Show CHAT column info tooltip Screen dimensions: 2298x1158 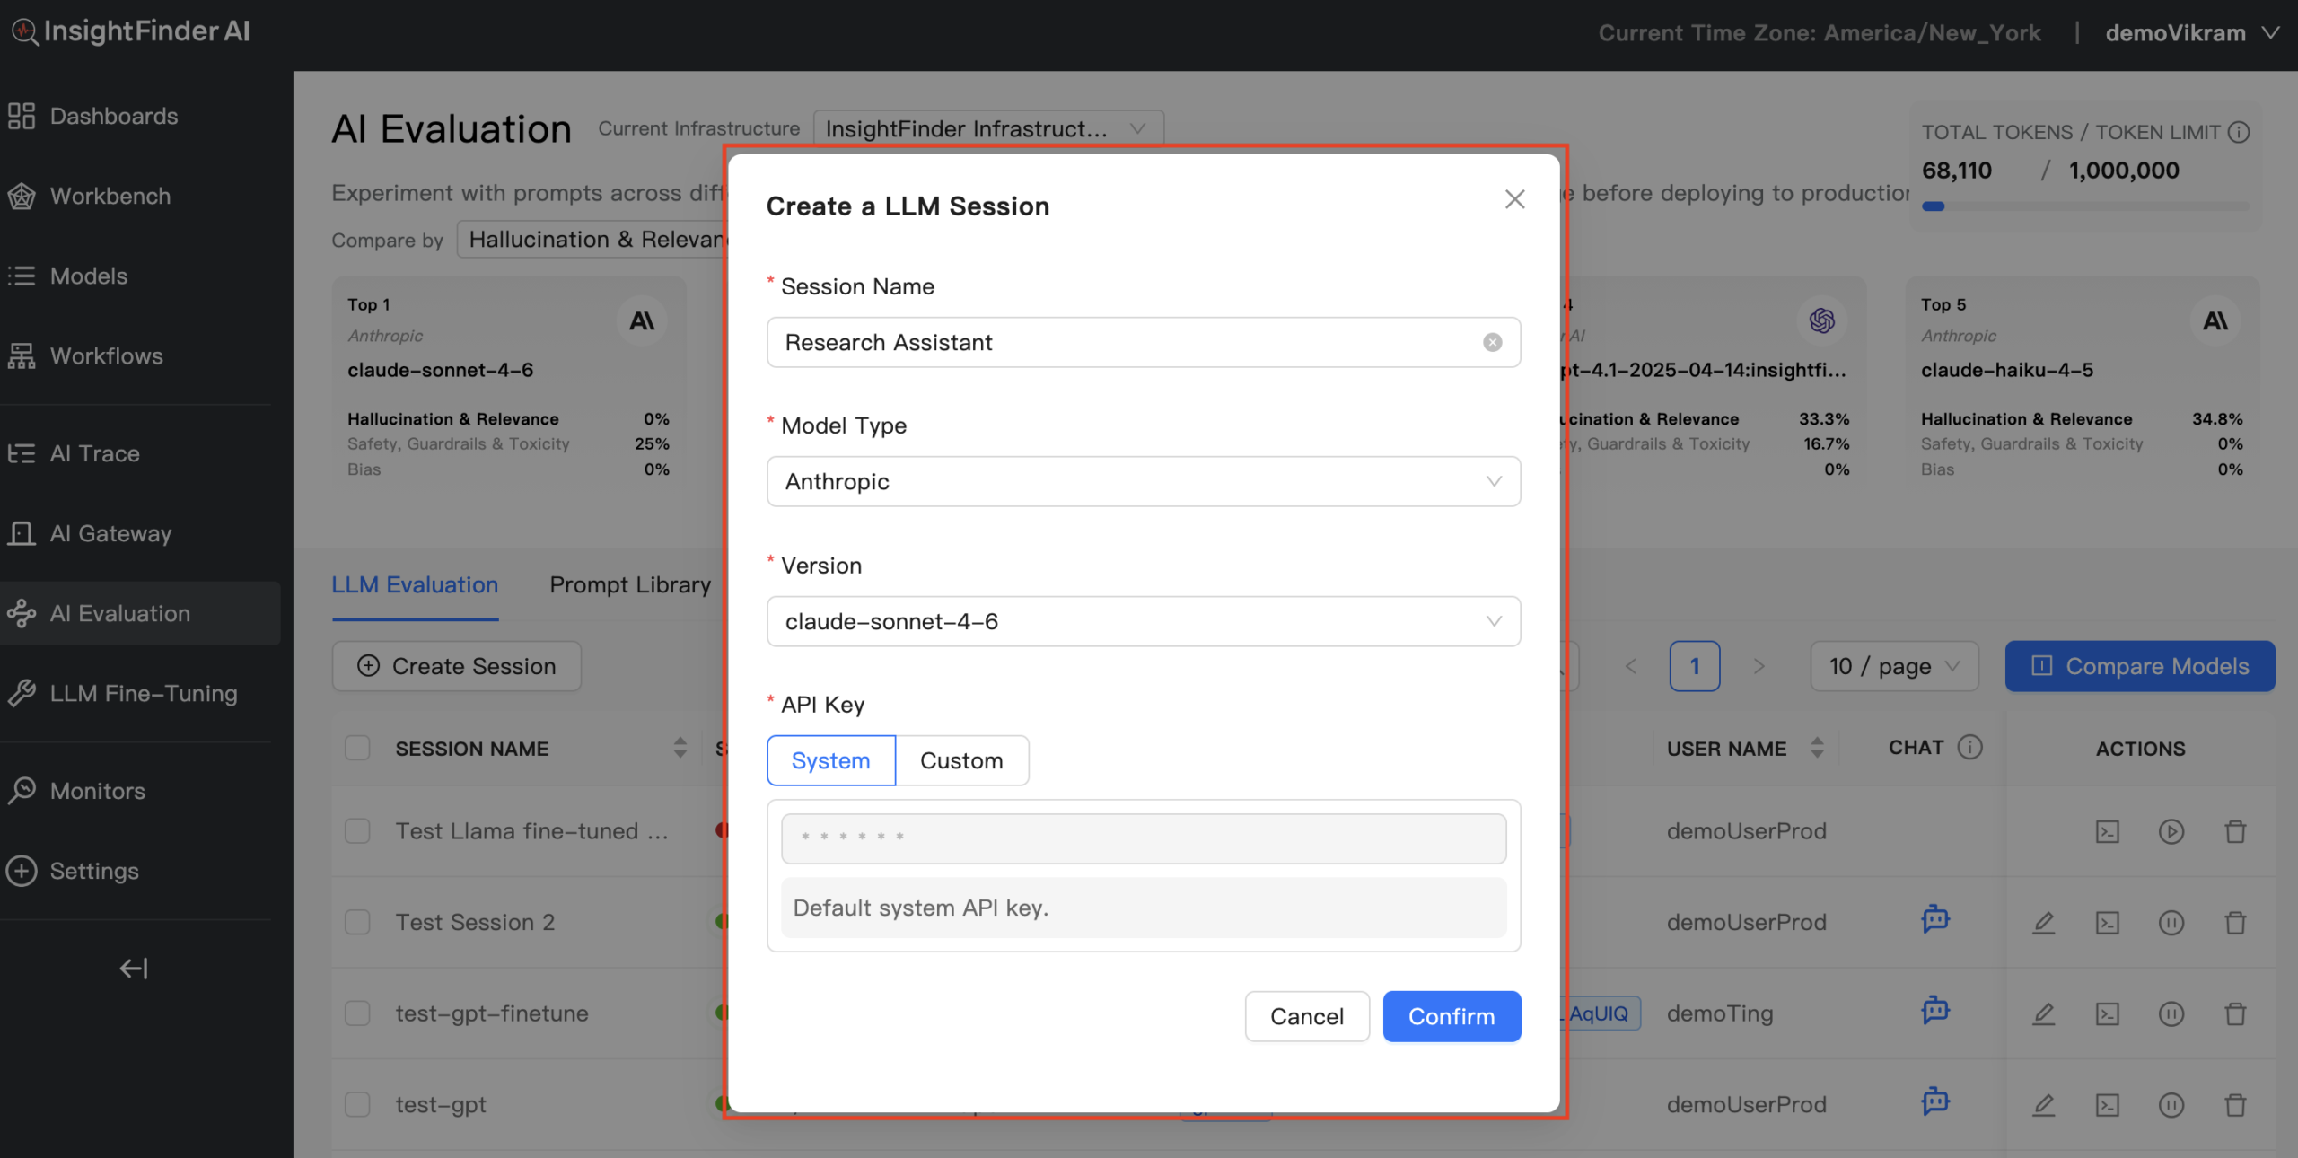point(1970,748)
